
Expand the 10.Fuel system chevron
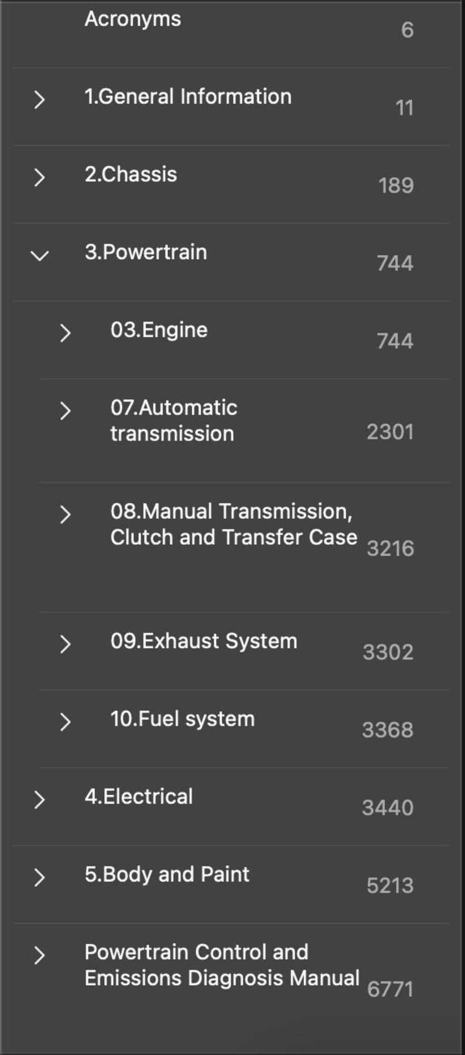click(65, 722)
